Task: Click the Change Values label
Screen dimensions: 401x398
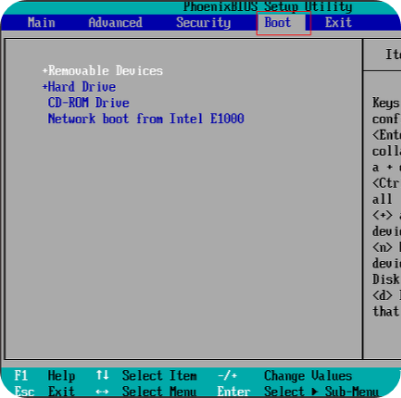Action: click(x=308, y=376)
